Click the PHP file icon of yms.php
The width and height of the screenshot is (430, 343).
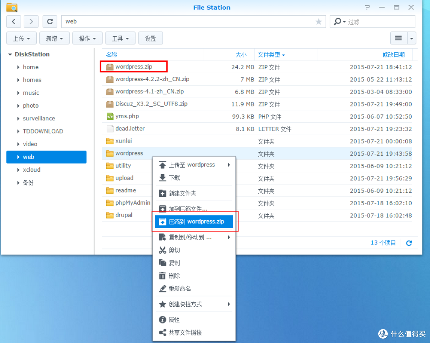pyautogui.click(x=110, y=116)
